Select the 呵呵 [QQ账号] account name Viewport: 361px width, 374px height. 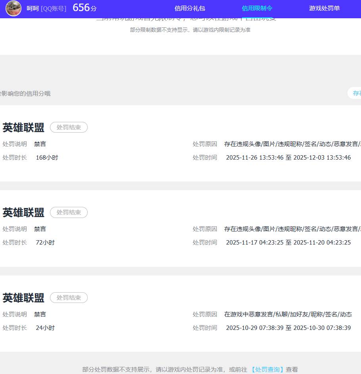pyautogui.click(x=46, y=9)
